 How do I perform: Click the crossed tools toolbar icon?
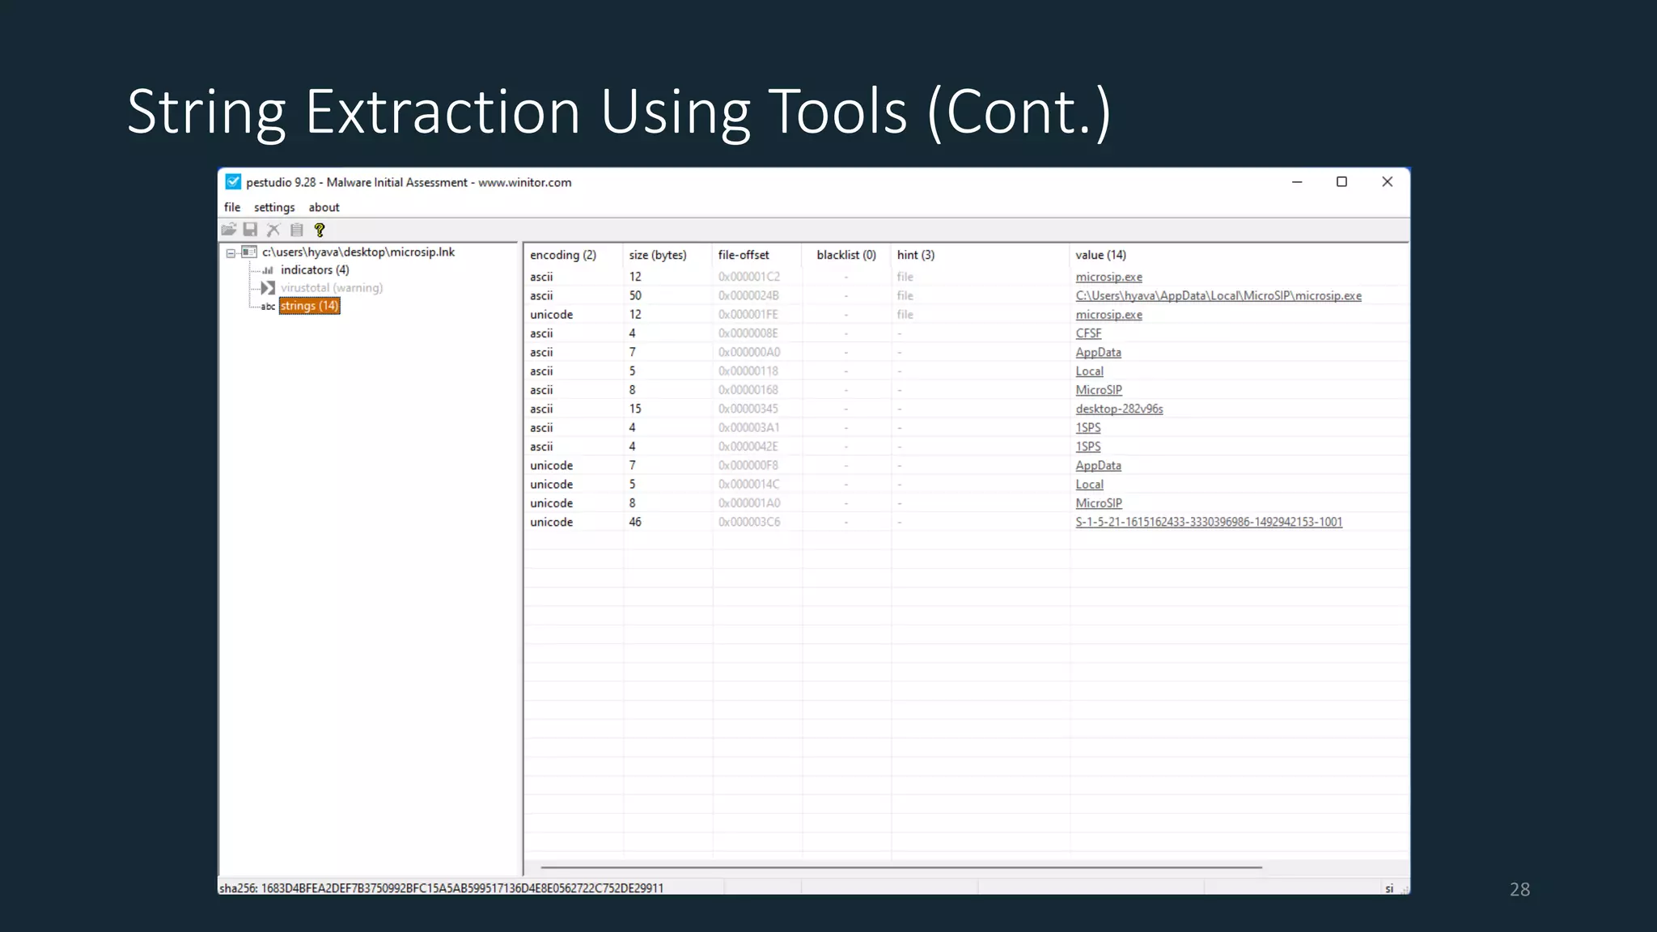(x=273, y=230)
